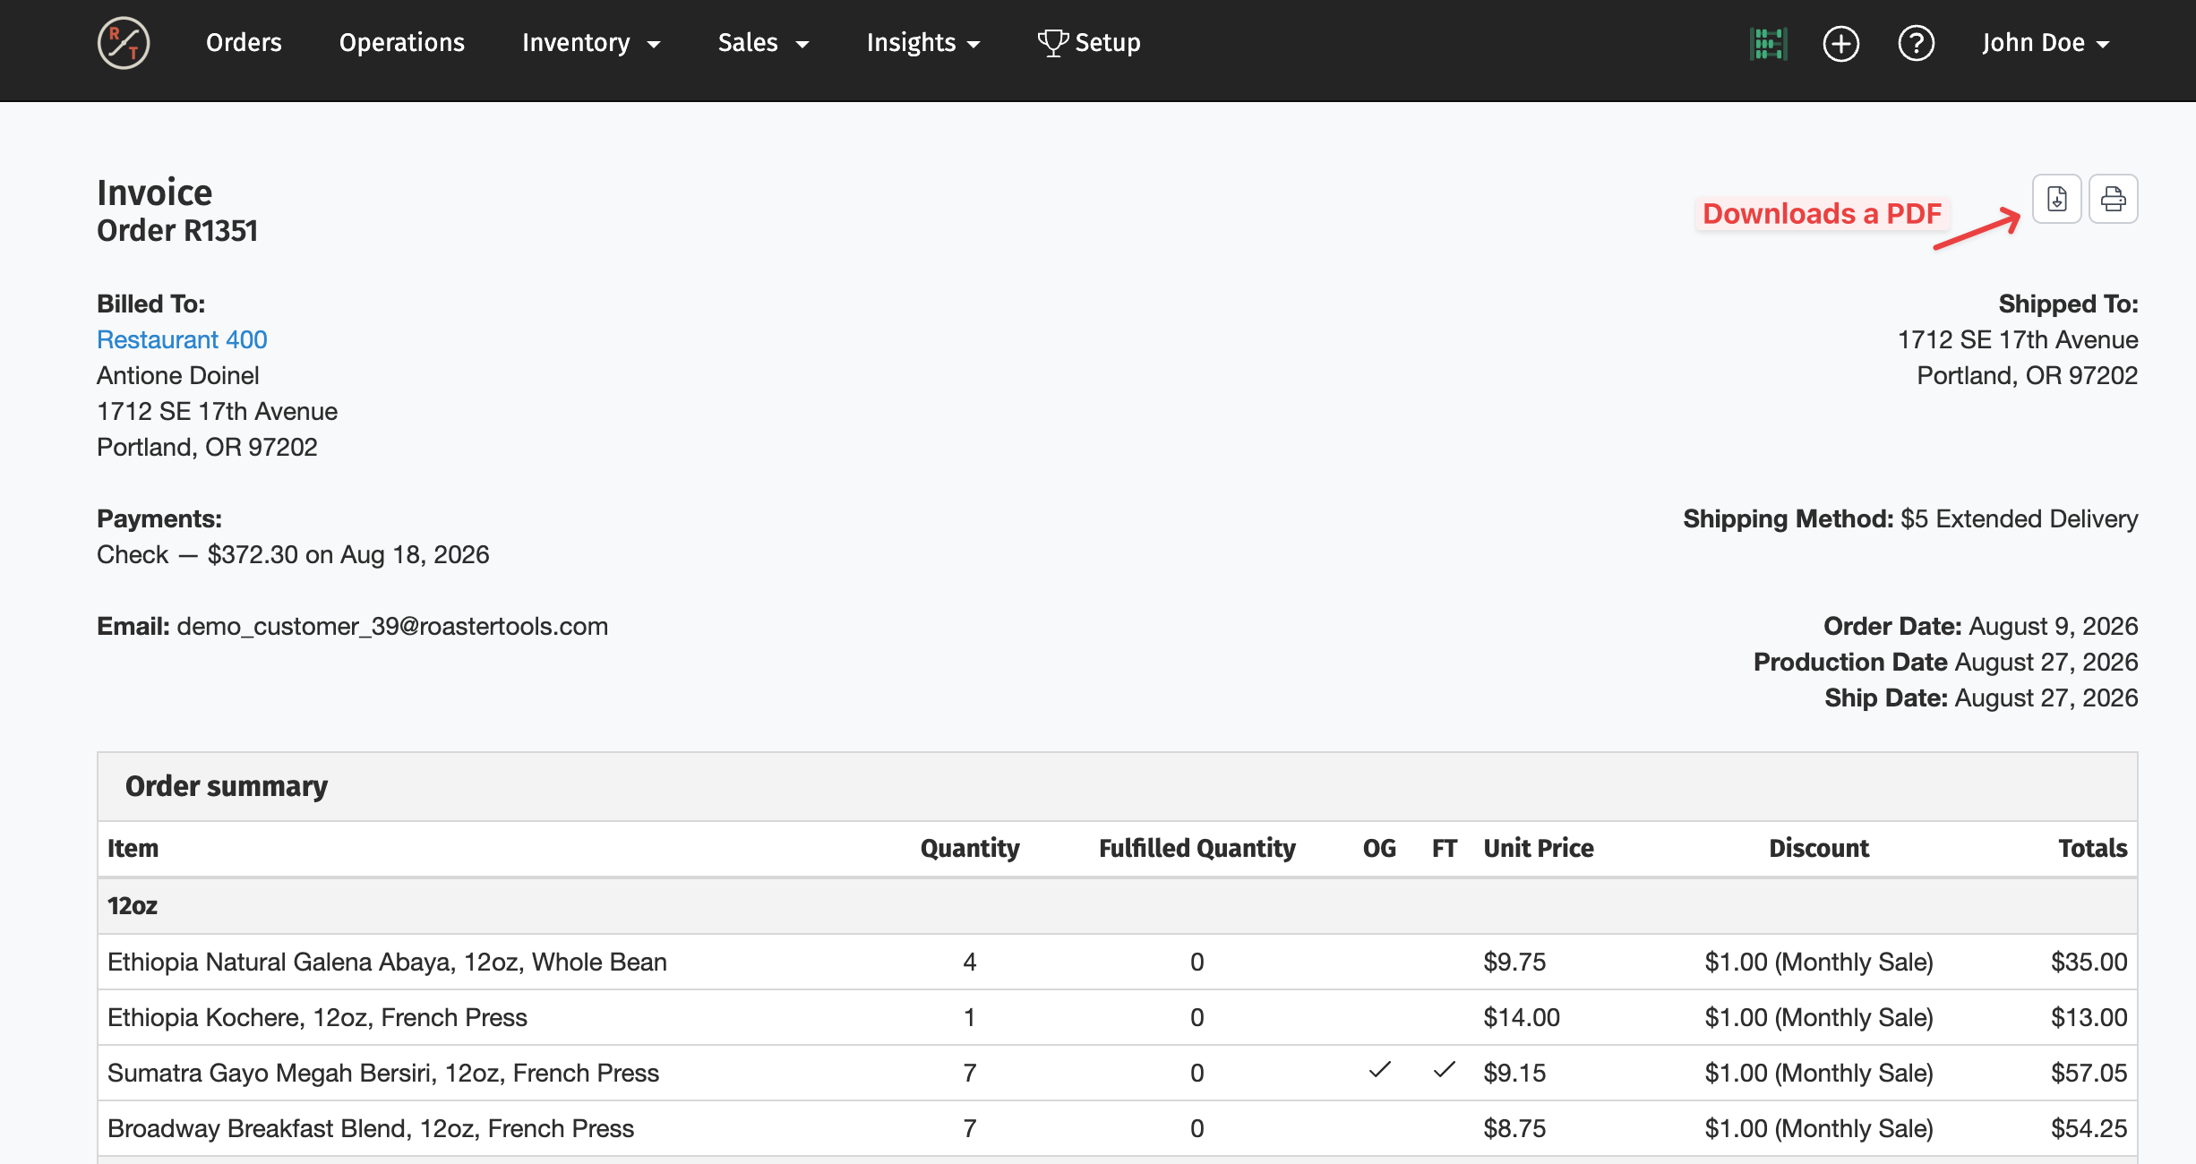Image resolution: width=2196 pixels, height=1164 pixels.
Task: Click the Production Date line
Action: (1945, 663)
